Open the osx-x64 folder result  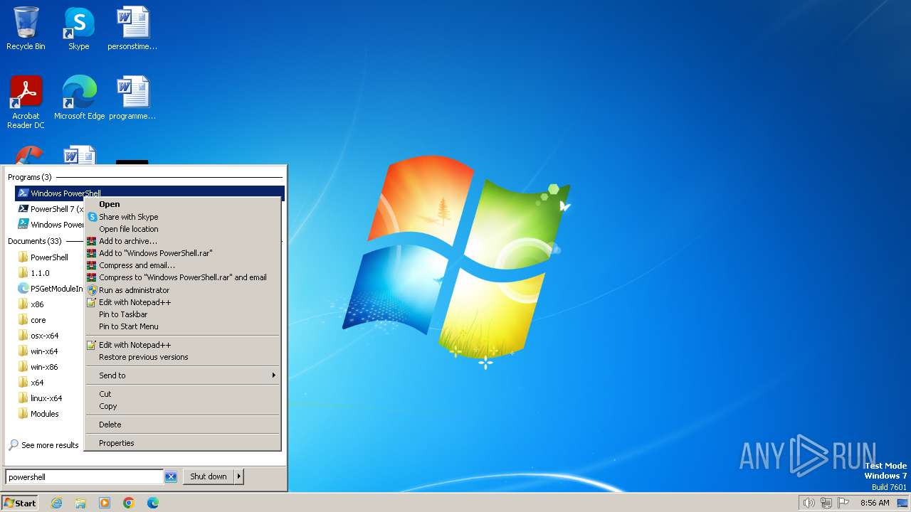pos(50,336)
